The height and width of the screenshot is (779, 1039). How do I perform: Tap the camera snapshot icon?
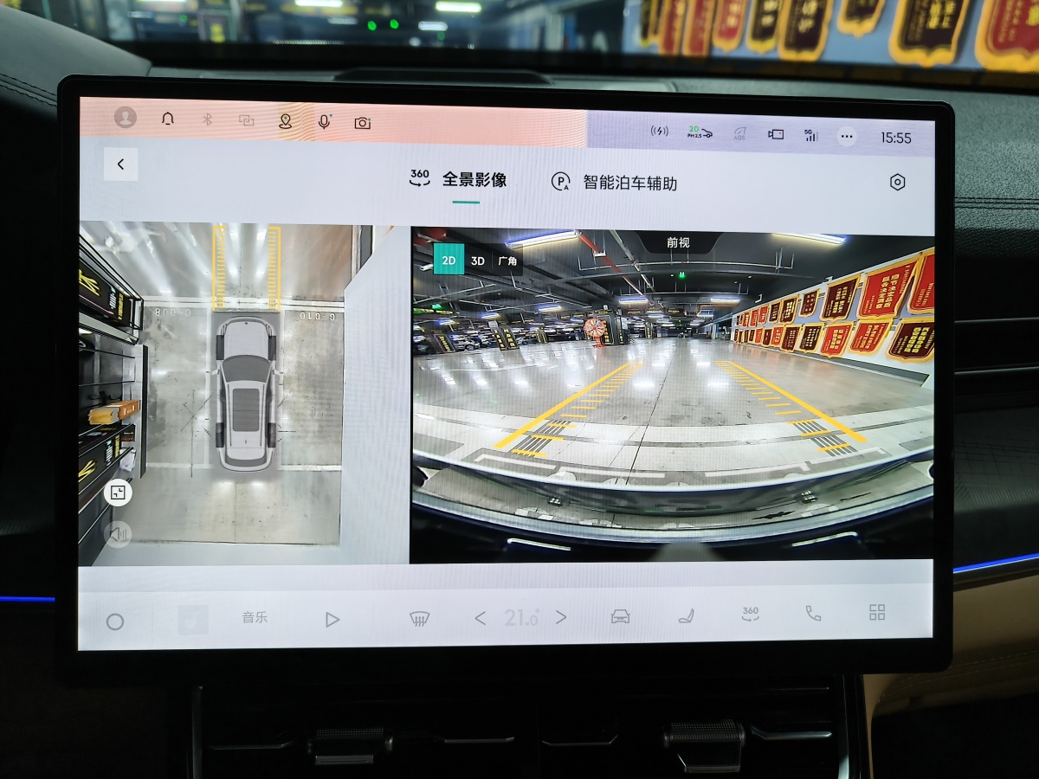tap(363, 123)
